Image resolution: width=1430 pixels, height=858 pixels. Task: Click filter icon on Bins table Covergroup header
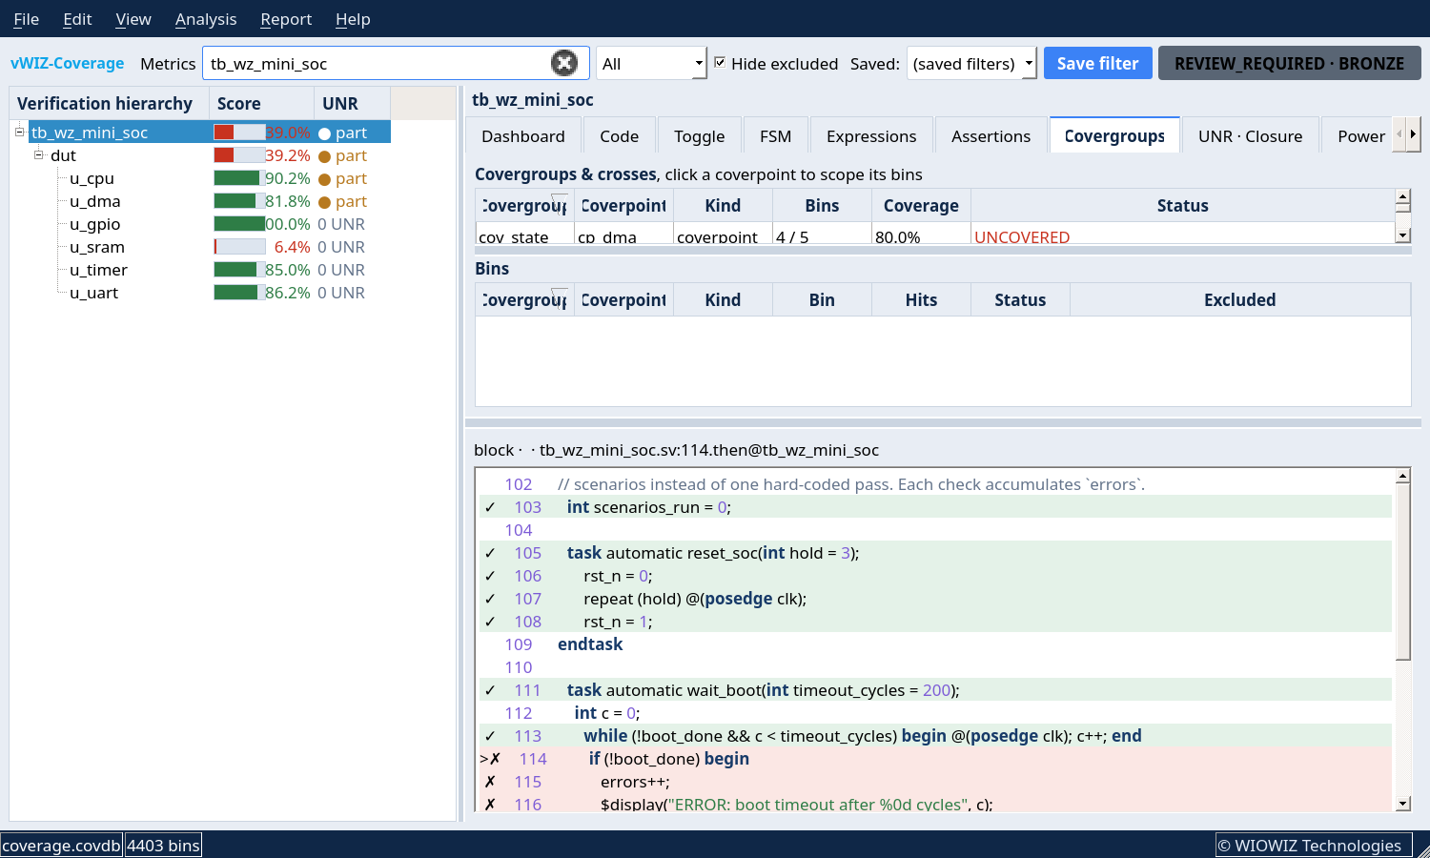pyautogui.click(x=560, y=299)
